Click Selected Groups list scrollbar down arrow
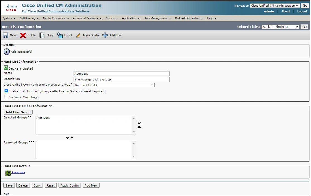311x196 pixels. coord(134,132)
